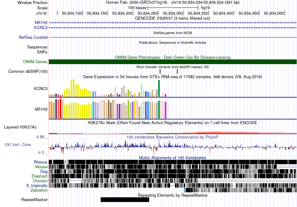Click the Mouse alignment row label
This screenshot has height=207, width=297.
tap(41, 167)
